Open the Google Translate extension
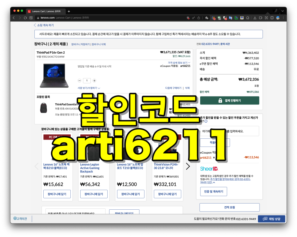297x237 pixels. (x=231, y=18)
